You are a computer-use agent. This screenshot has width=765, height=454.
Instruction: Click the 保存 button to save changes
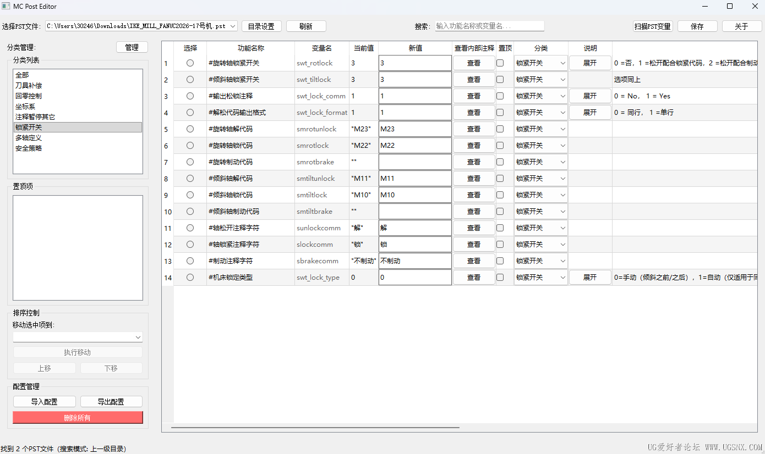point(697,26)
